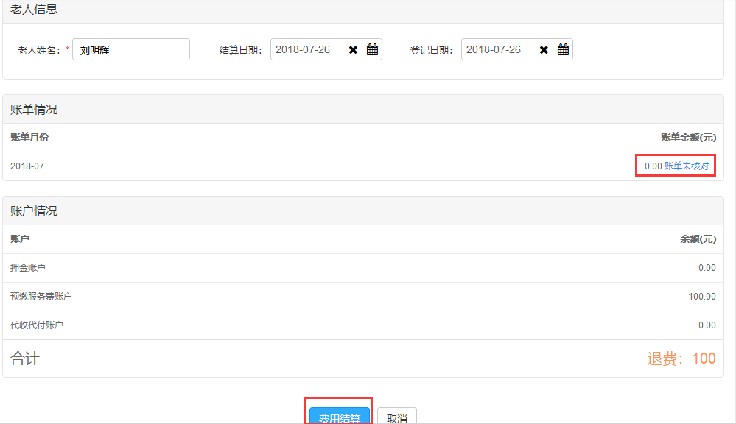Clear the 结算日期 date with the X icon
The height and width of the screenshot is (424, 736).
(353, 50)
